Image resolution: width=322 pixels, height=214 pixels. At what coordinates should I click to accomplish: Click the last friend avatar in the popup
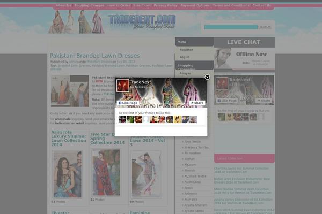193,119
